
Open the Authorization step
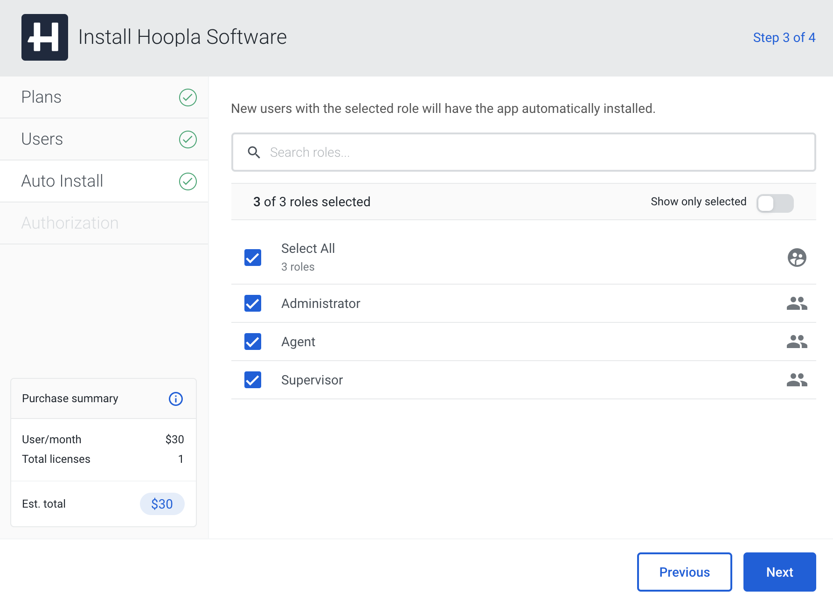pyautogui.click(x=69, y=223)
